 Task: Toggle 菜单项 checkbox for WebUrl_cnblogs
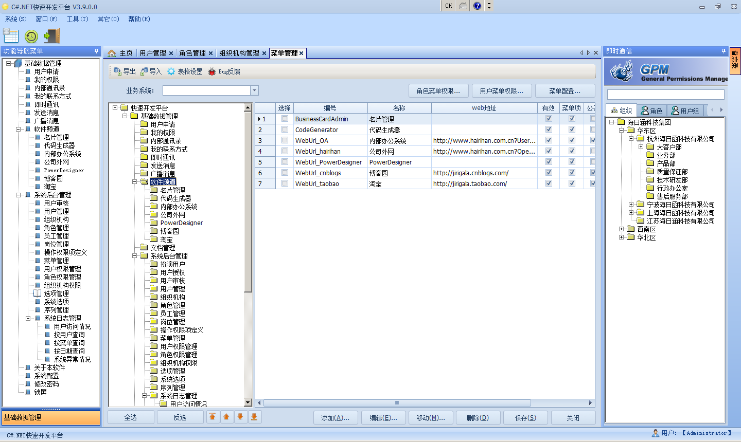click(x=572, y=173)
